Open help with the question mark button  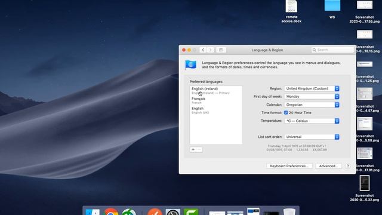click(347, 166)
